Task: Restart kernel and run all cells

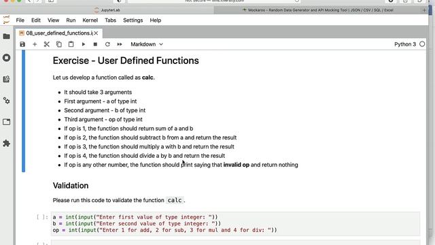Action: tap(120, 44)
